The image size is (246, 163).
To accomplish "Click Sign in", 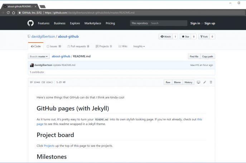I will [195, 23].
